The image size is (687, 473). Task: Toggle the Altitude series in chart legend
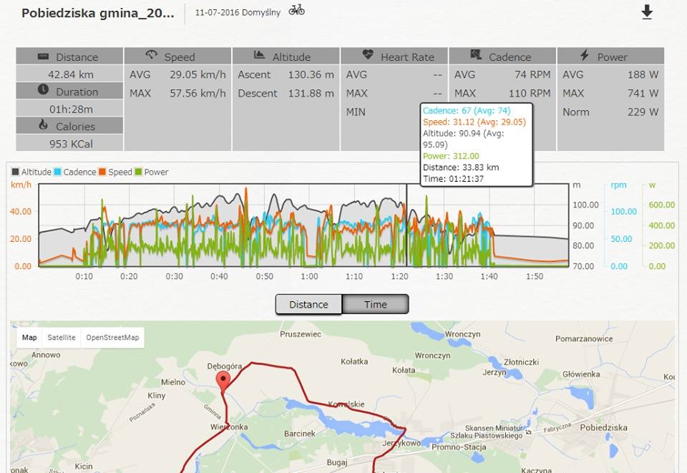pyautogui.click(x=30, y=172)
